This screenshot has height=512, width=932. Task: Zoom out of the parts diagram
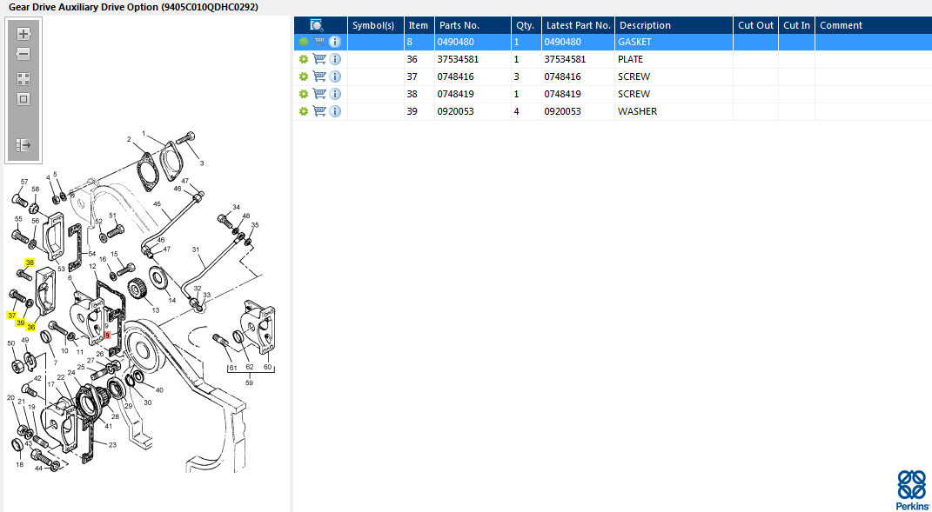(x=23, y=54)
